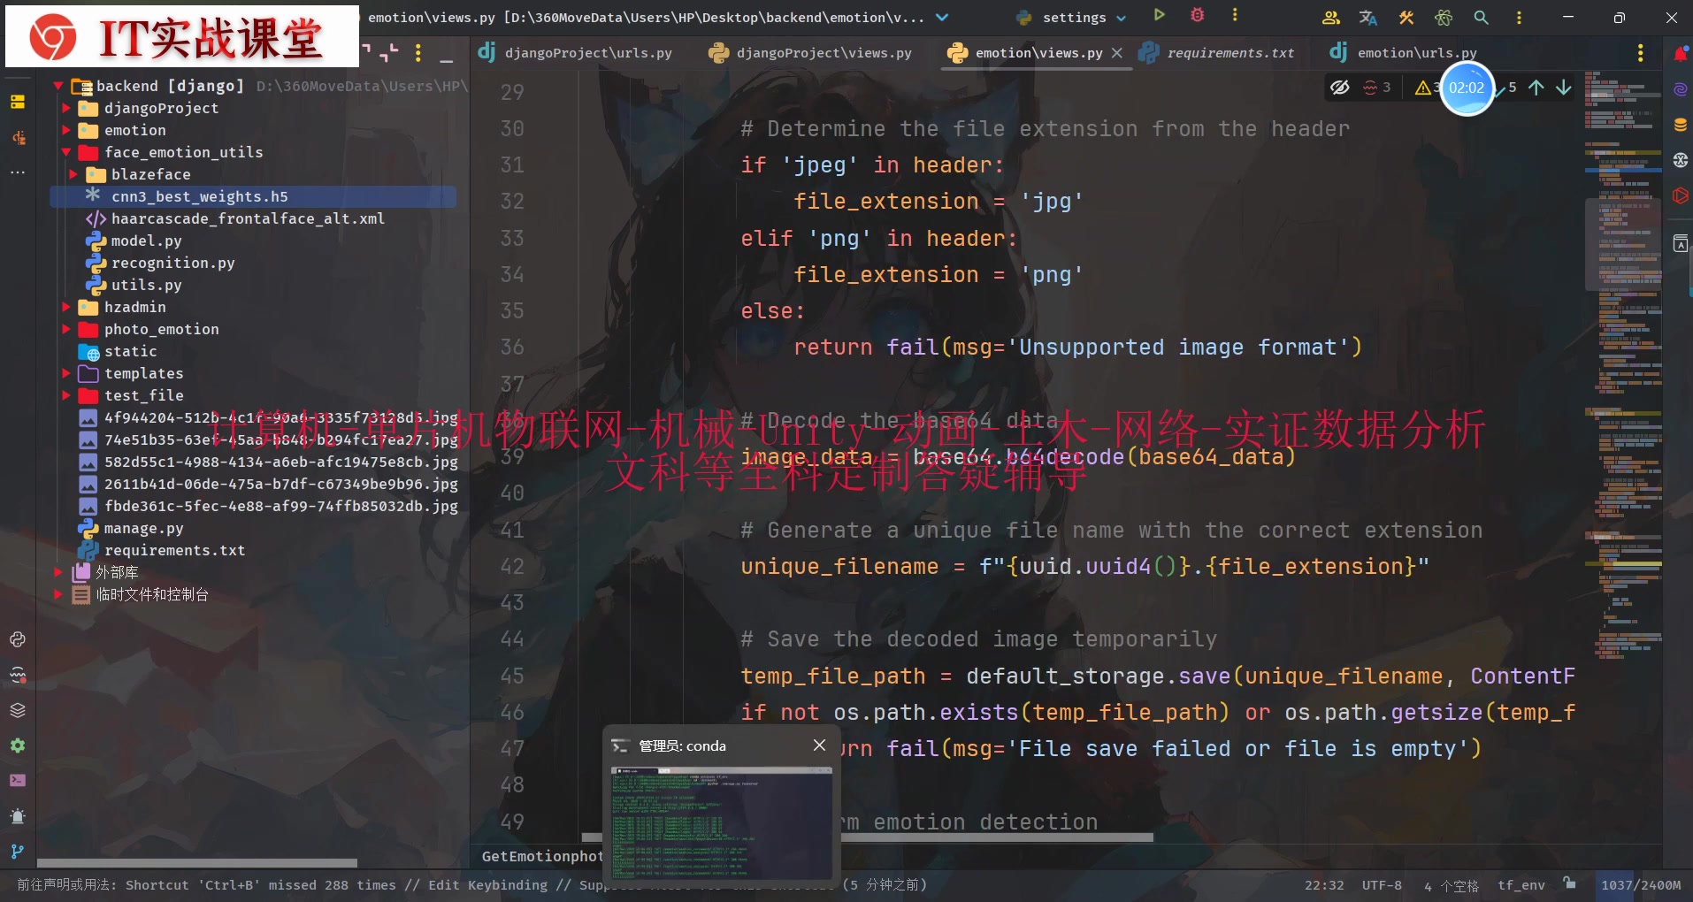The image size is (1693, 902).
Task: Jump to next highlighted problem arrow down
Action: (x=1564, y=87)
